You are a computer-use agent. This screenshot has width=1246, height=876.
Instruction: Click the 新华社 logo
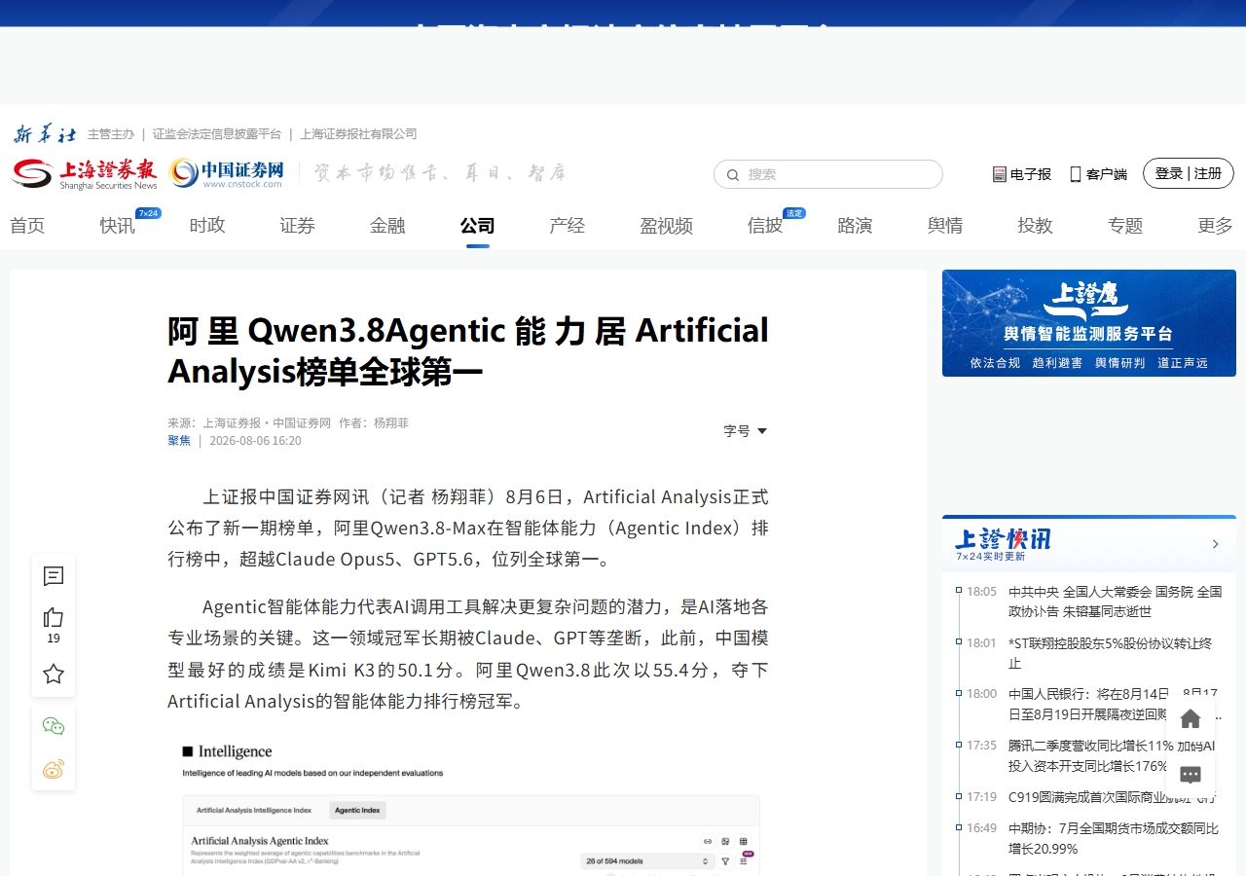pos(45,134)
